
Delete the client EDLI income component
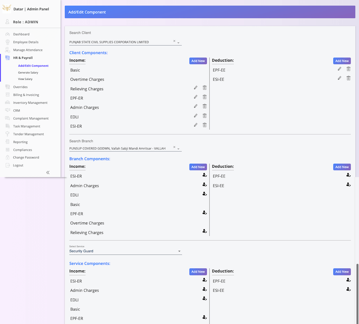pos(205,116)
